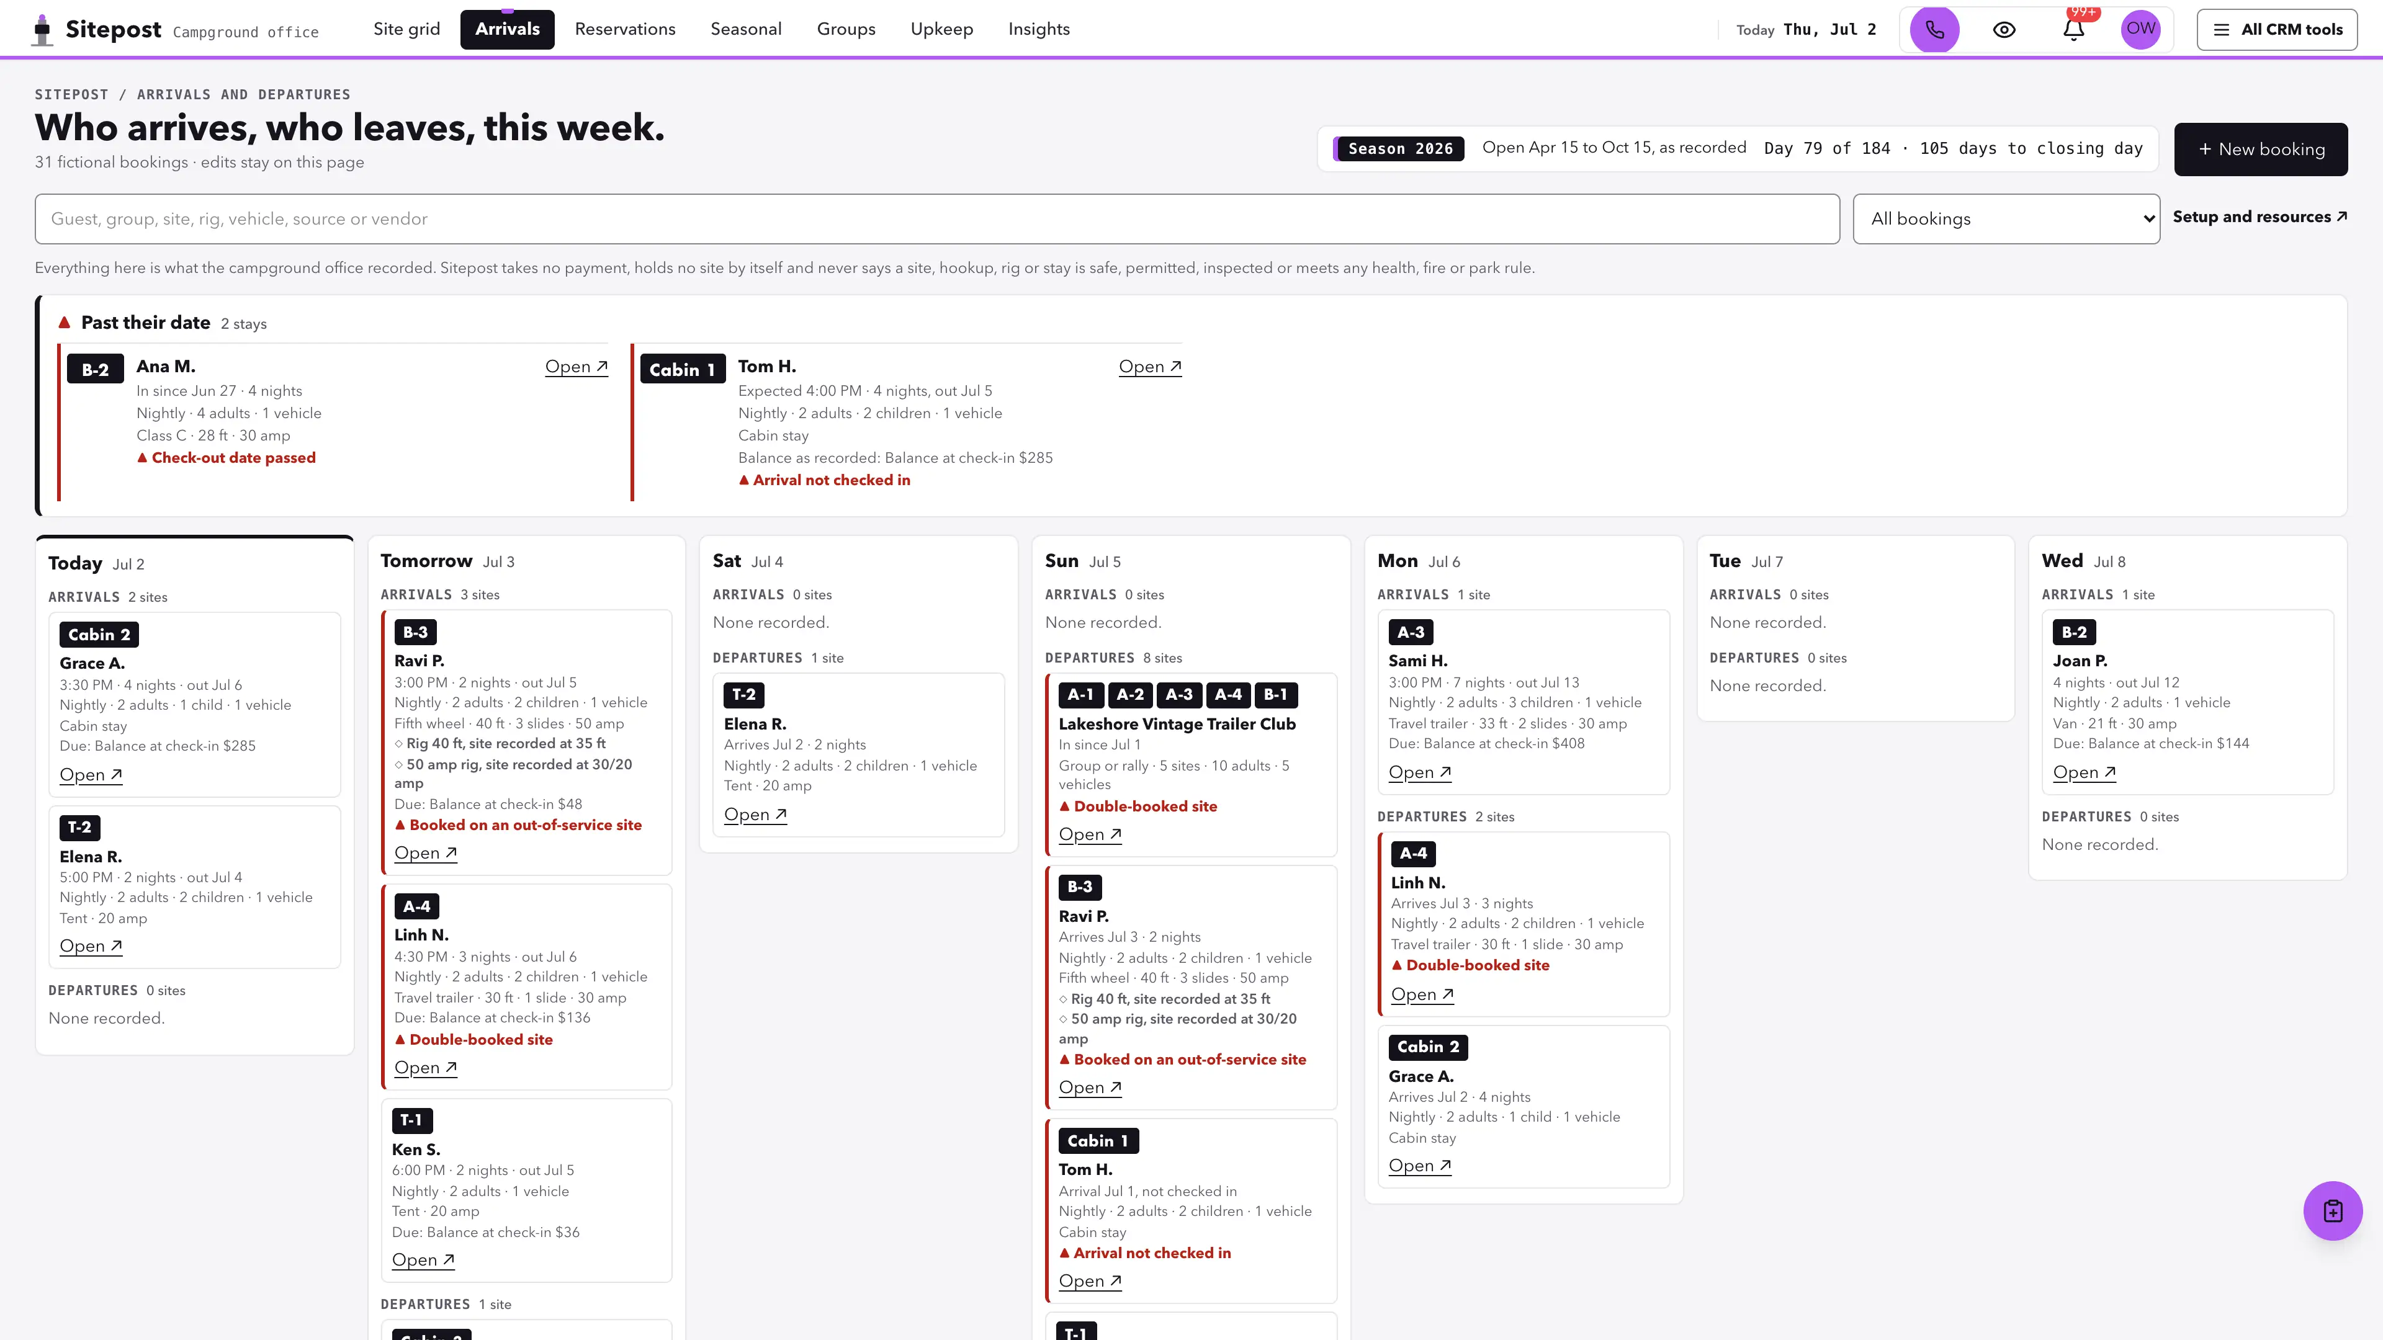Open the Groups tab
The image size is (2383, 1340).
pos(845,30)
